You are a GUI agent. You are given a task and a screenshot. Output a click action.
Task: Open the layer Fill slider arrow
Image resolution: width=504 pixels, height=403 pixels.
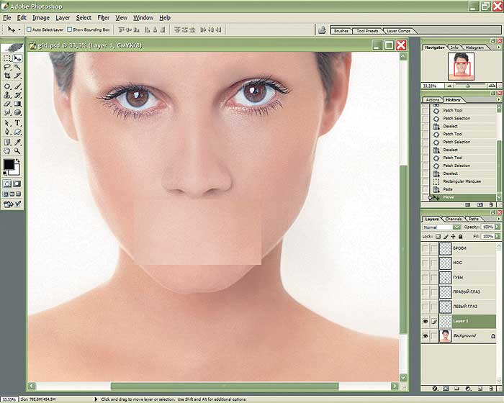click(x=496, y=236)
